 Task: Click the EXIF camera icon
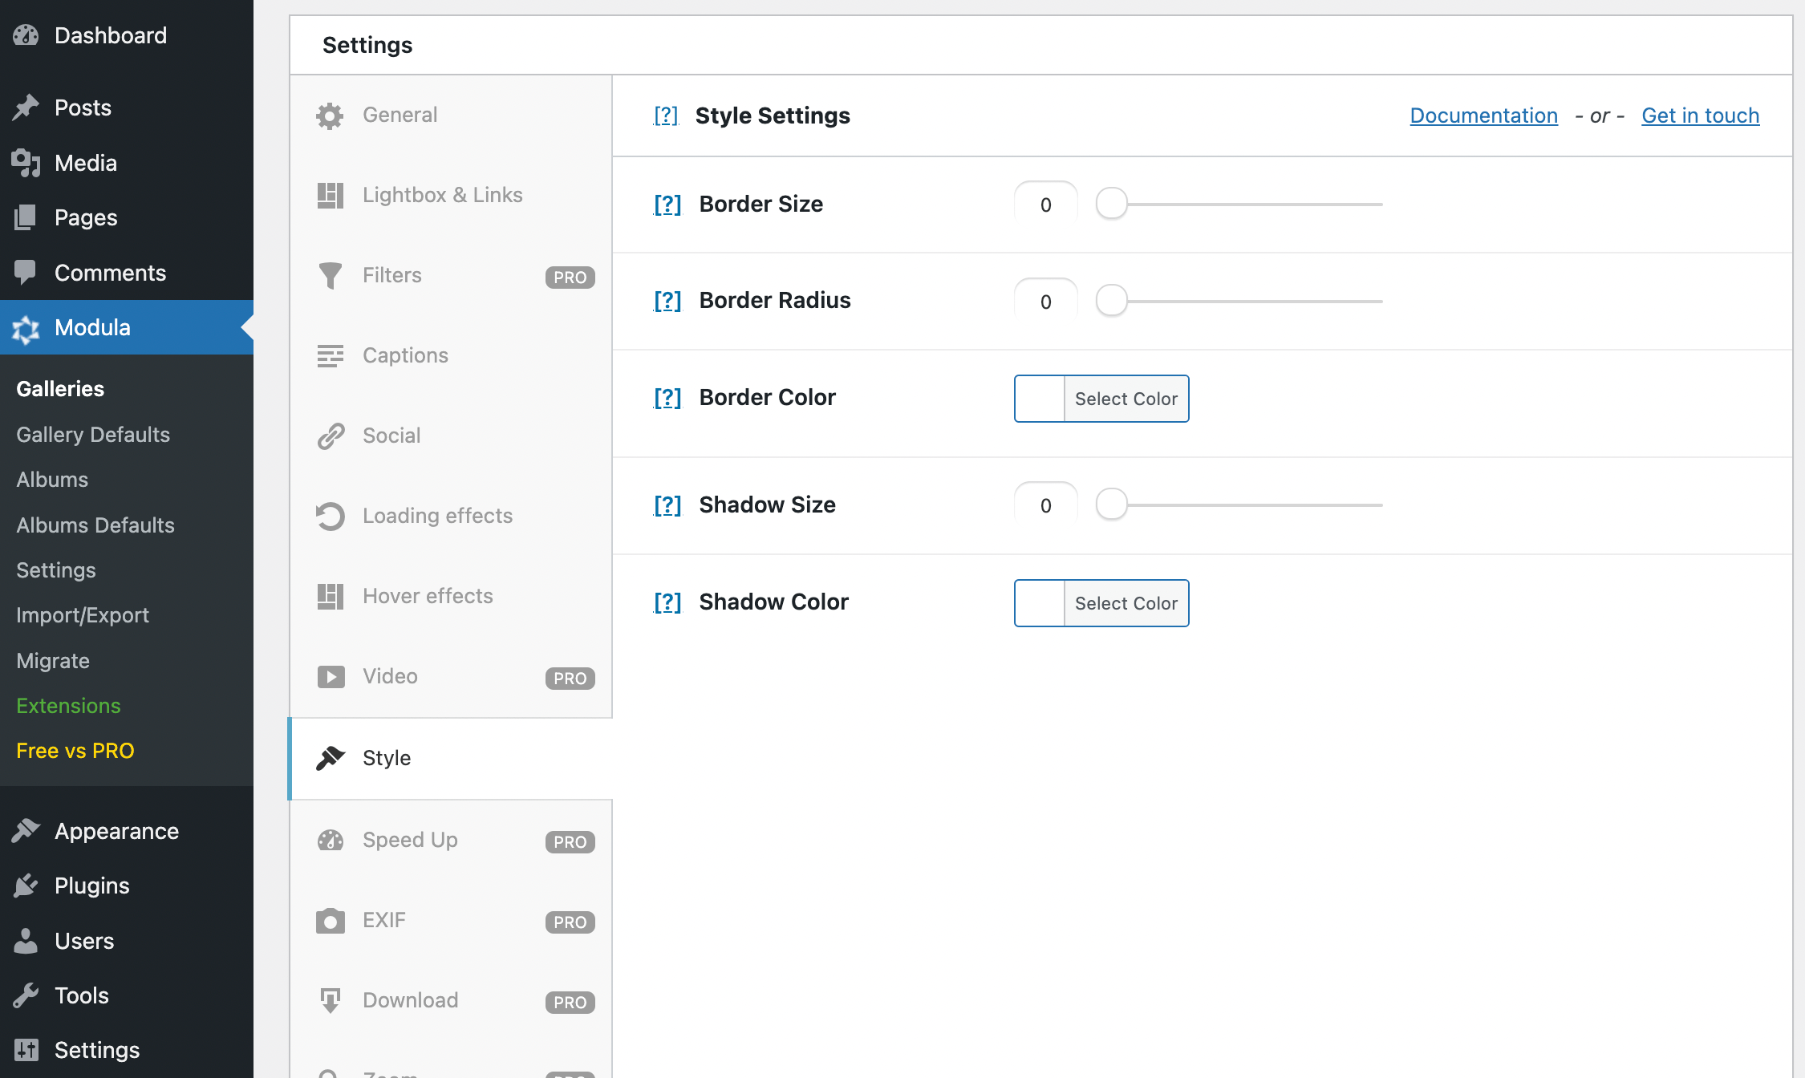[x=330, y=920]
